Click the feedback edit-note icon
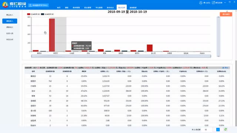The width and height of the screenshot is (237, 133). click(213, 3)
